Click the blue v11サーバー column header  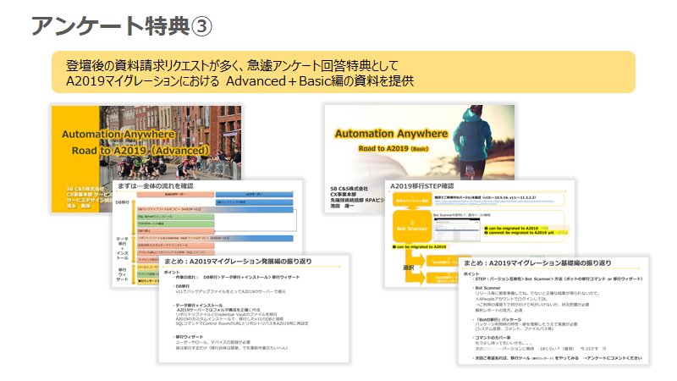pyautogui.click(x=255, y=195)
